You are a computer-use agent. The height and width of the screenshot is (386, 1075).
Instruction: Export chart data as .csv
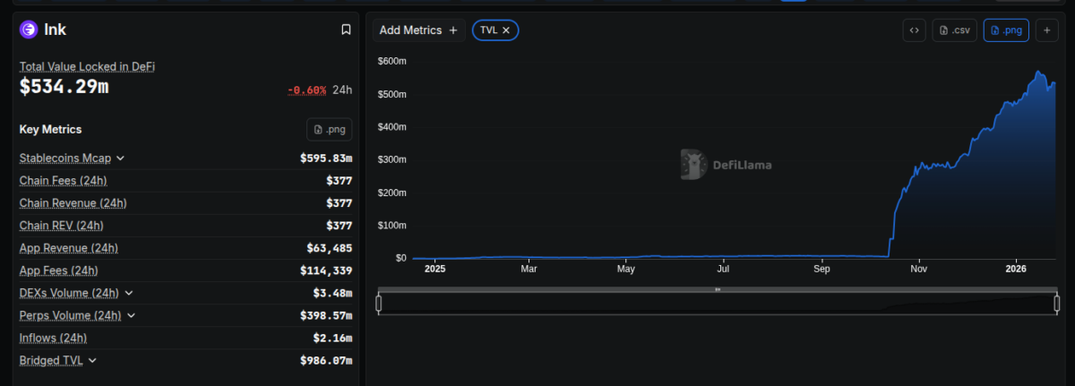pyautogui.click(x=954, y=30)
